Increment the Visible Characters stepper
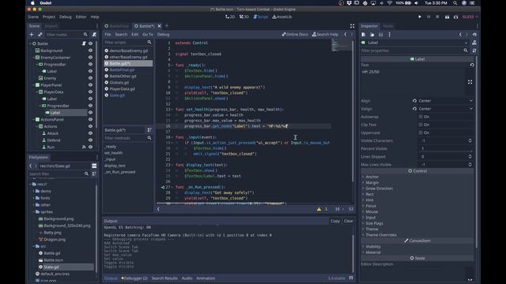The image size is (506, 284). click(x=470, y=140)
